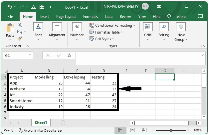Click the Redo arrow icon

[x=22, y=6]
